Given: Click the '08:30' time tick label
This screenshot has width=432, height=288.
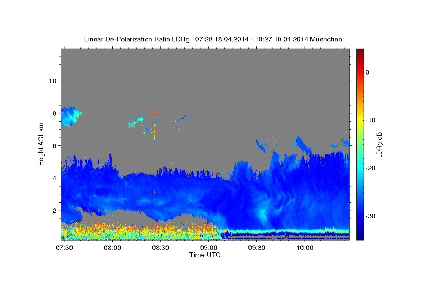Looking at the screenshot, I should tap(161, 248).
